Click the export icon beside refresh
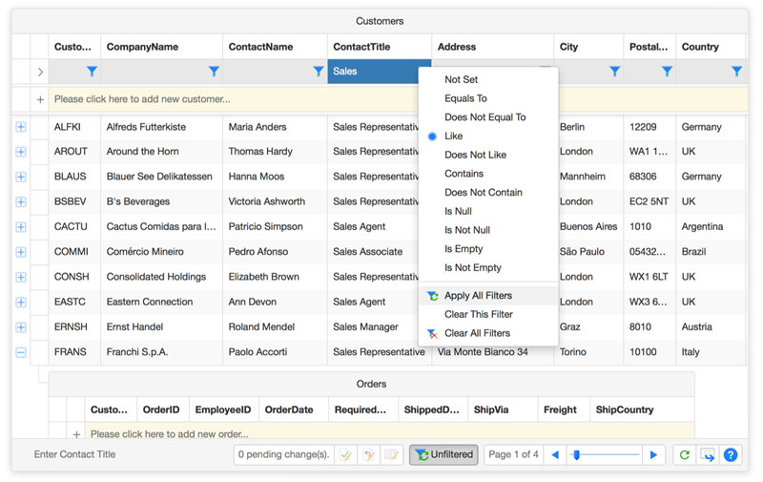Image resolution: width=763 pixels, height=482 pixels. (707, 455)
